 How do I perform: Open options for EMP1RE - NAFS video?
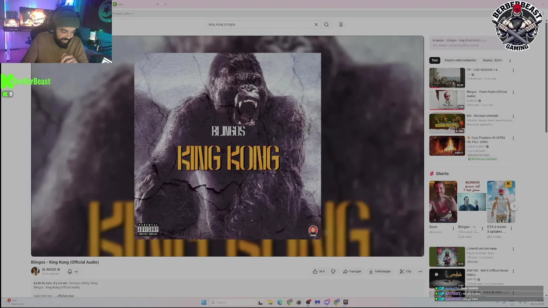[513, 271]
